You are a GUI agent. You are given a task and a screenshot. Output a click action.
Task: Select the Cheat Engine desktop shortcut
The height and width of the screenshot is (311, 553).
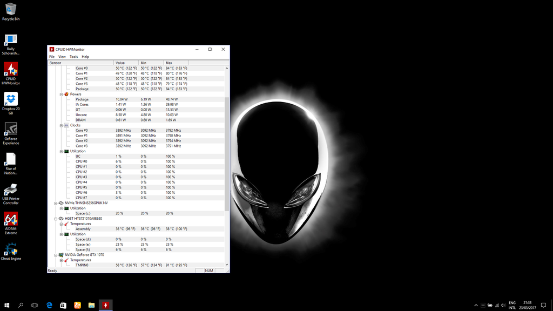[x=11, y=252]
